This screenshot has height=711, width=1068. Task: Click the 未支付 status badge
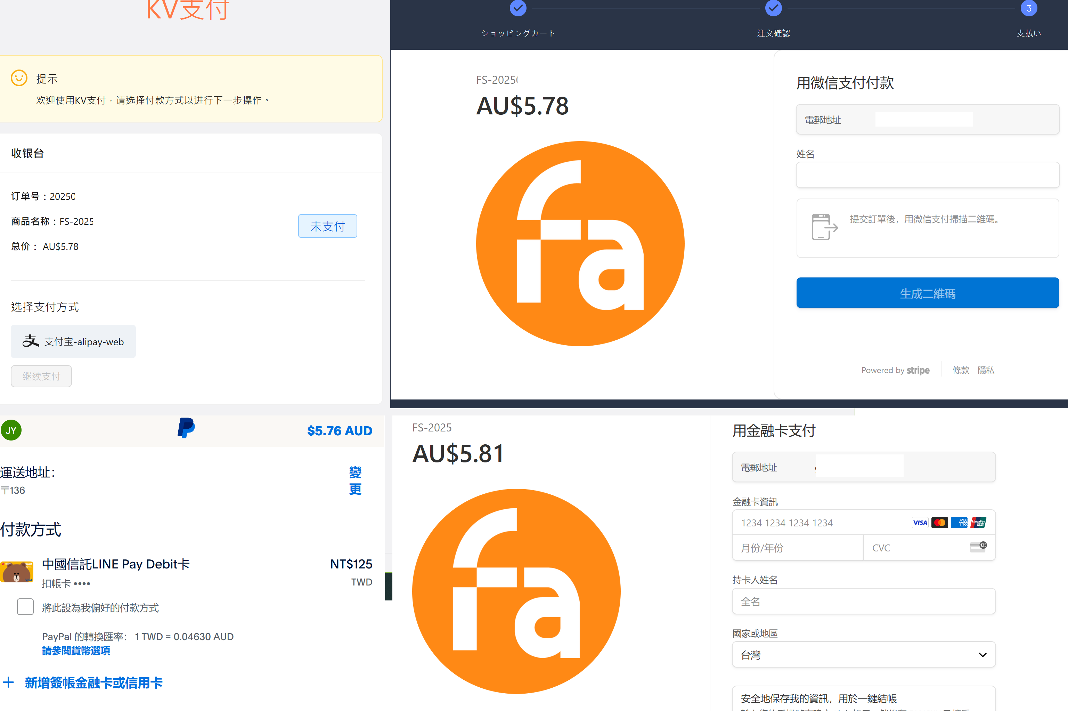[327, 226]
